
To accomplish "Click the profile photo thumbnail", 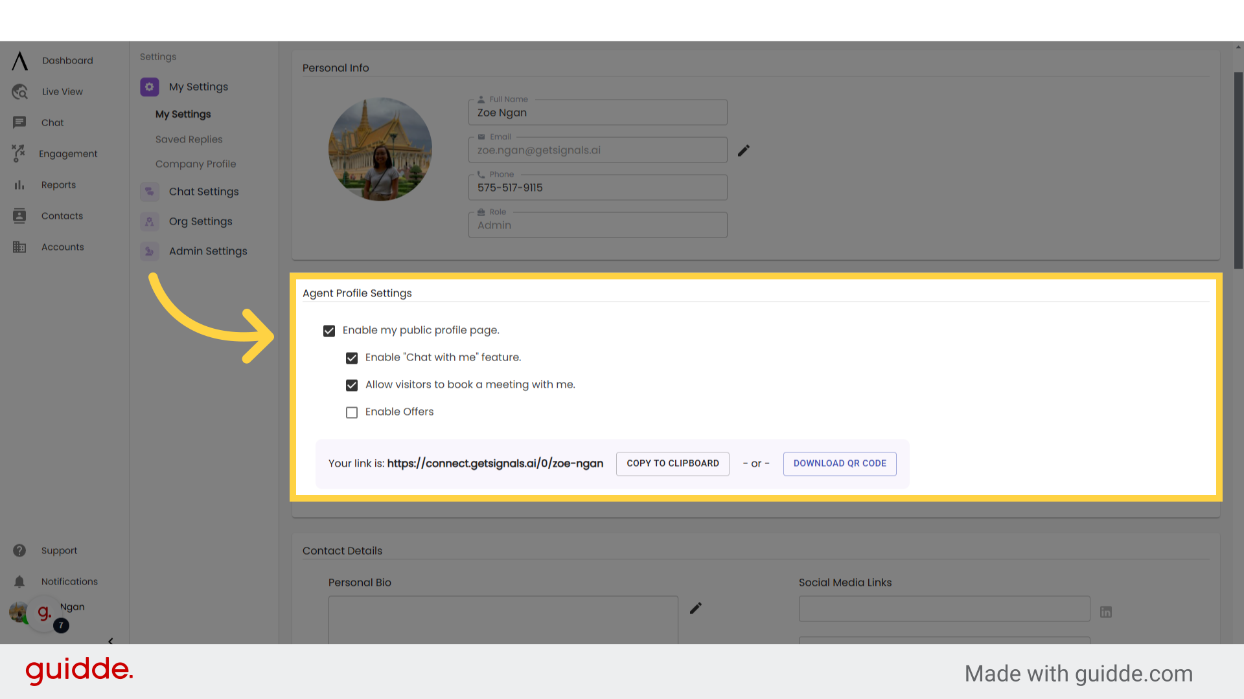I will pyautogui.click(x=380, y=149).
